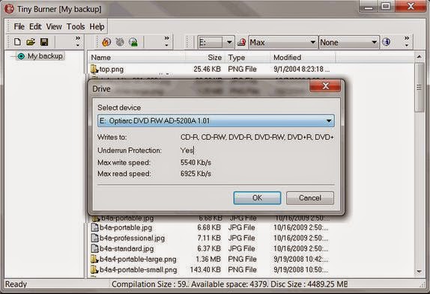Sort list by Name column header

tap(137, 58)
